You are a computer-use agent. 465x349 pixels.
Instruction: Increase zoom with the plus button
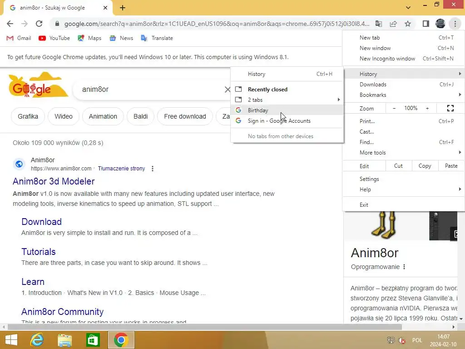pyautogui.click(x=427, y=108)
